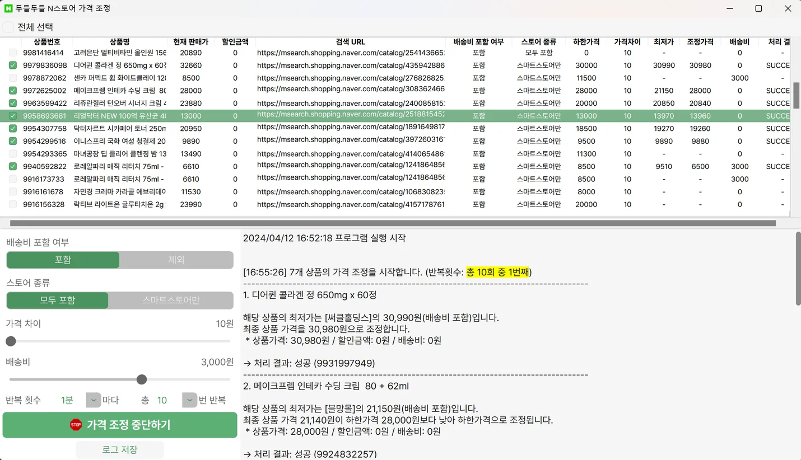The image size is (801, 460).
Task: Click the table horizontal scrollbar
Action: coord(393,223)
